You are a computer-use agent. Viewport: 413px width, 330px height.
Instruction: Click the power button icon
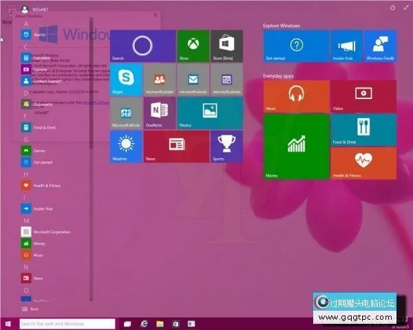pyautogui.click(x=392, y=8)
